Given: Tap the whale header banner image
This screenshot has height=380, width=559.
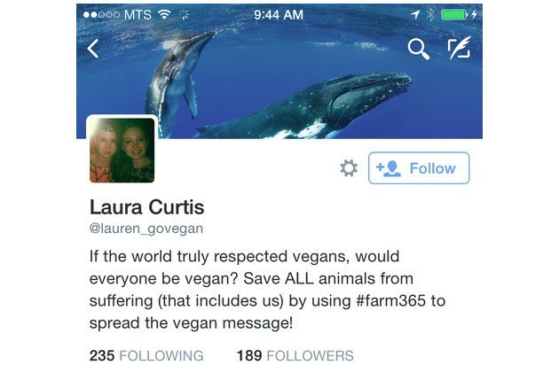Looking at the screenshot, I should [279, 71].
